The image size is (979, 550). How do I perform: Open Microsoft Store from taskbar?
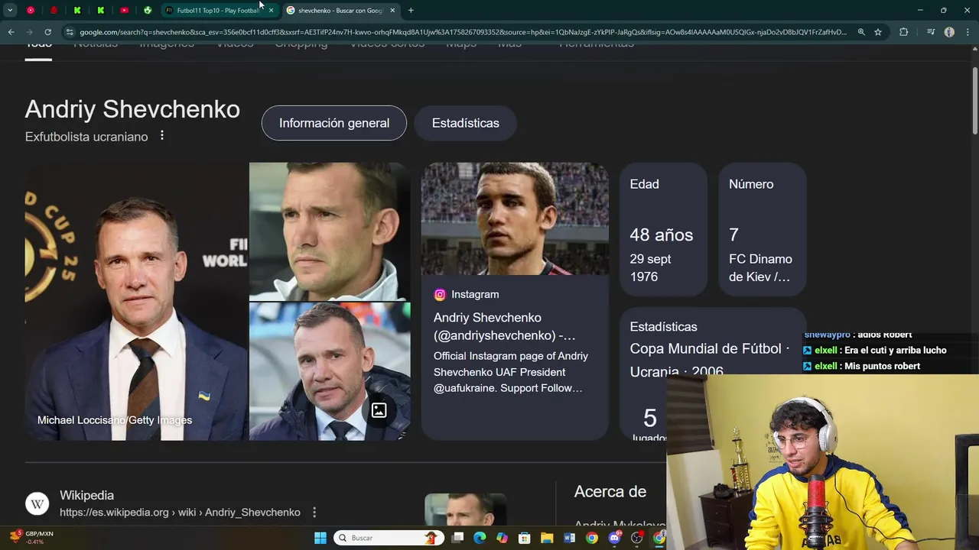pos(525,538)
